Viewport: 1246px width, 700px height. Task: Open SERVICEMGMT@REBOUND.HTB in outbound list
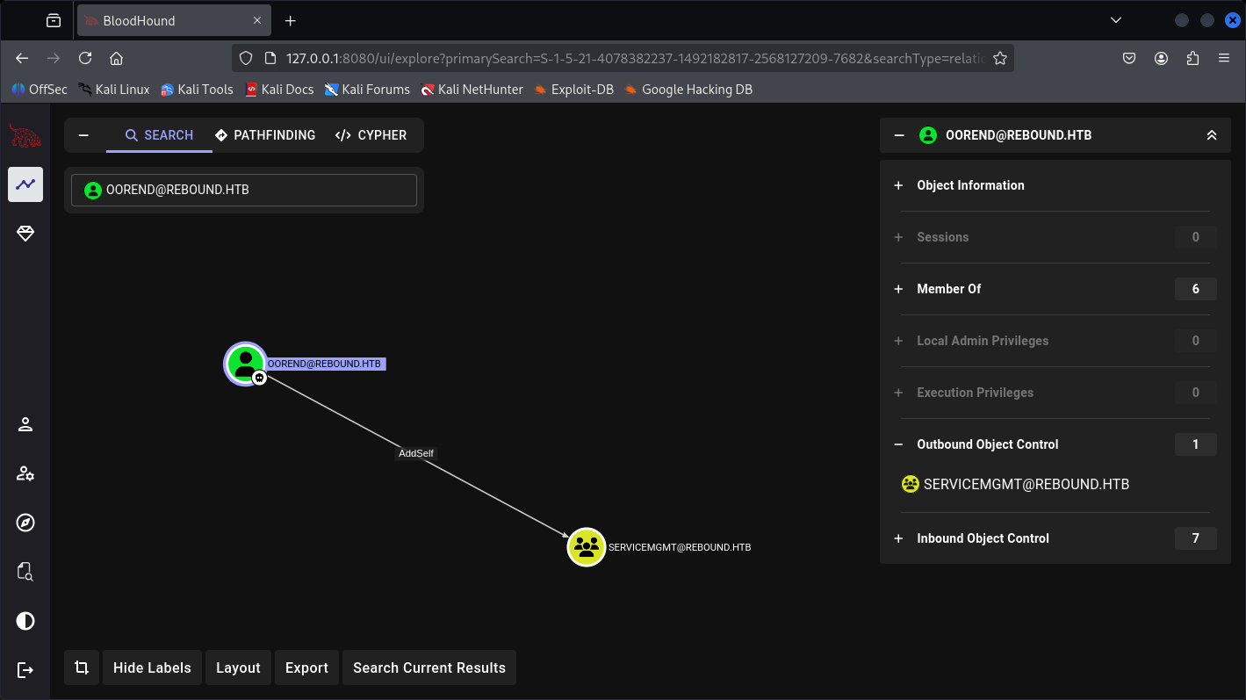click(1026, 484)
